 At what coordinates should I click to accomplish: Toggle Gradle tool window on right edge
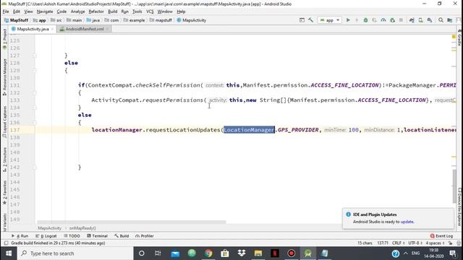click(x=460, y=38)
